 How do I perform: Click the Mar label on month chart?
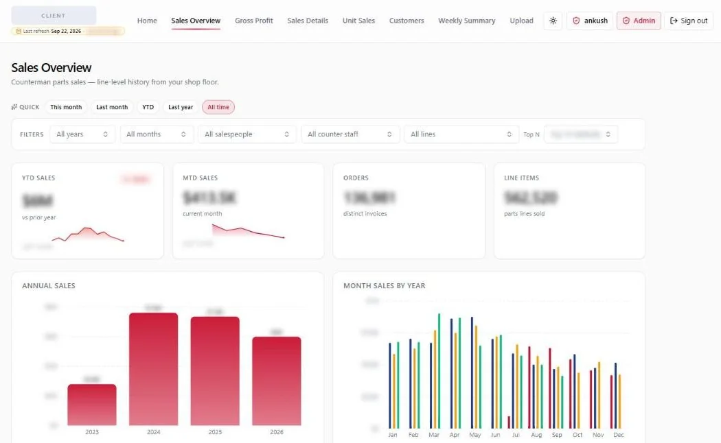[434, 435]
